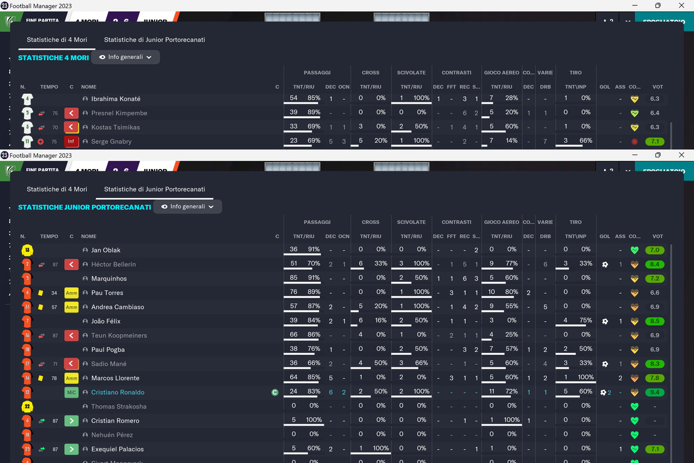Image resolution: width=694 pixels, height=463 pixels.
Task: Click Héctor Bellerín's substitution arrows icon
Action: coord(41,264)
